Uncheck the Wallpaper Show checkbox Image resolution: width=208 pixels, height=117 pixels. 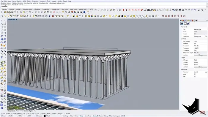point(195,74)
